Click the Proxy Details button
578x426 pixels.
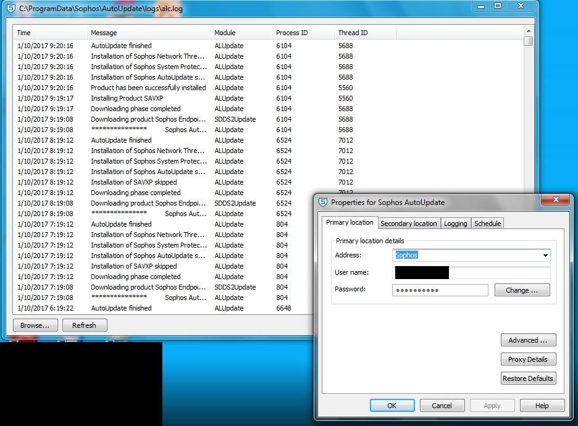pyautogui.click(x=528, y=359)
